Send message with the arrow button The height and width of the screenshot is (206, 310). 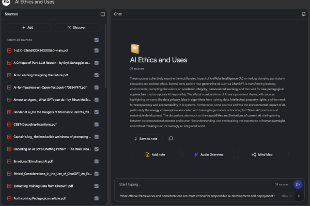click(298, 184)
